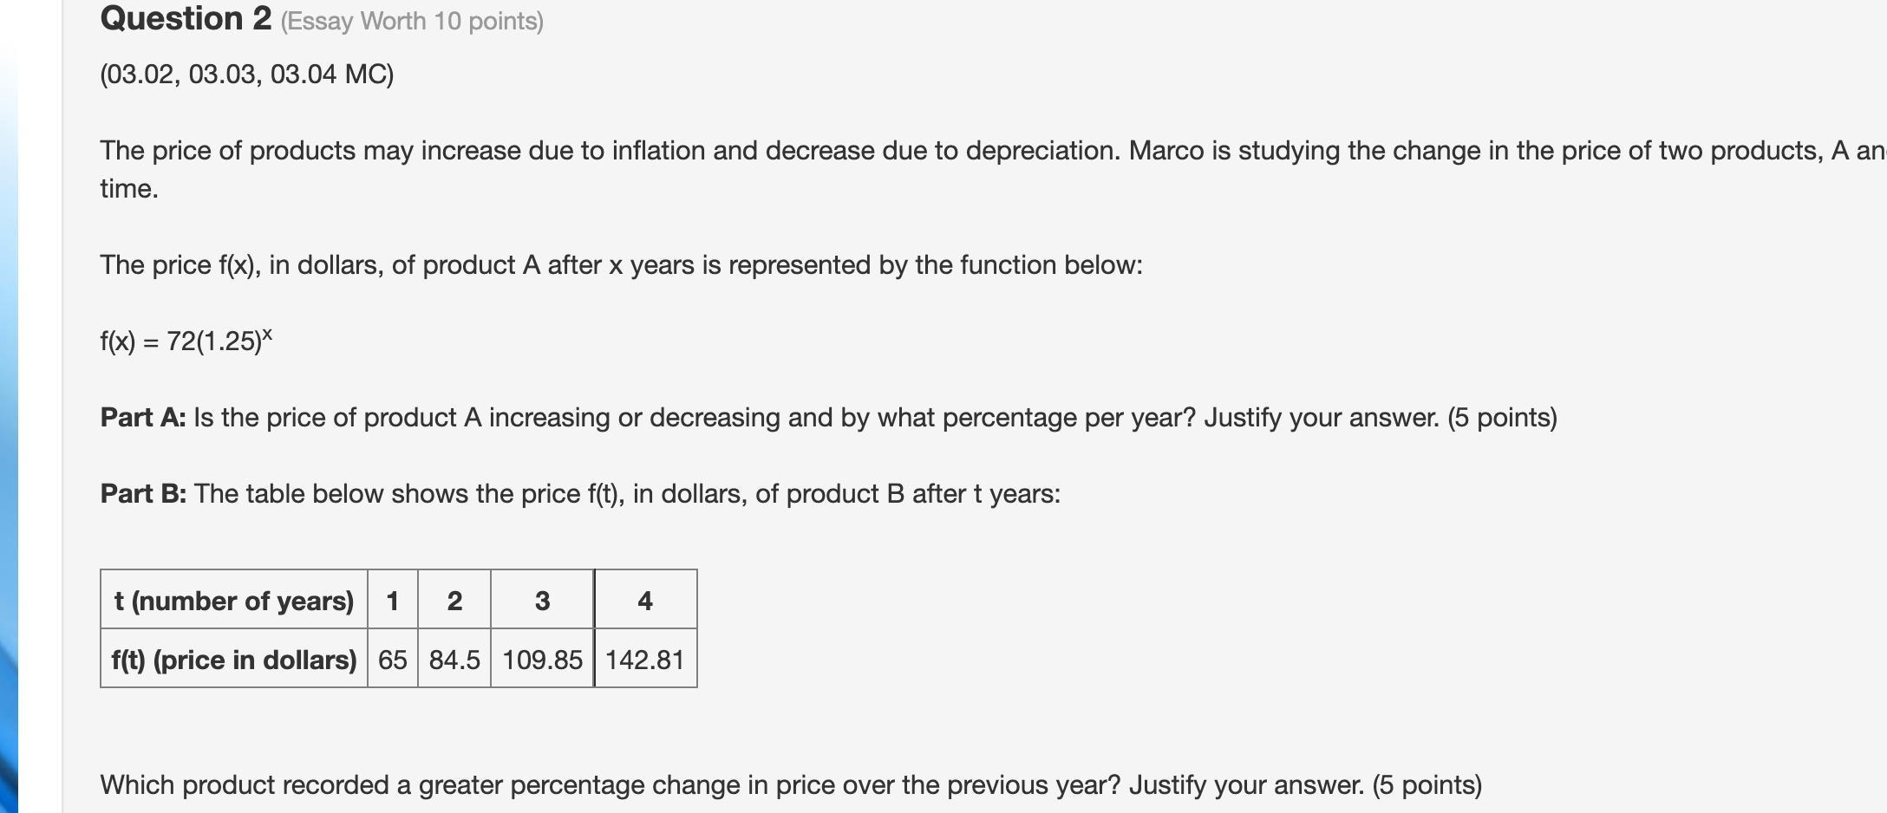Click the price cell showing 84.5
Image resolution: width=1887 pixels, height=813 pixels.
pyautogui.click(x=454, y=660)
